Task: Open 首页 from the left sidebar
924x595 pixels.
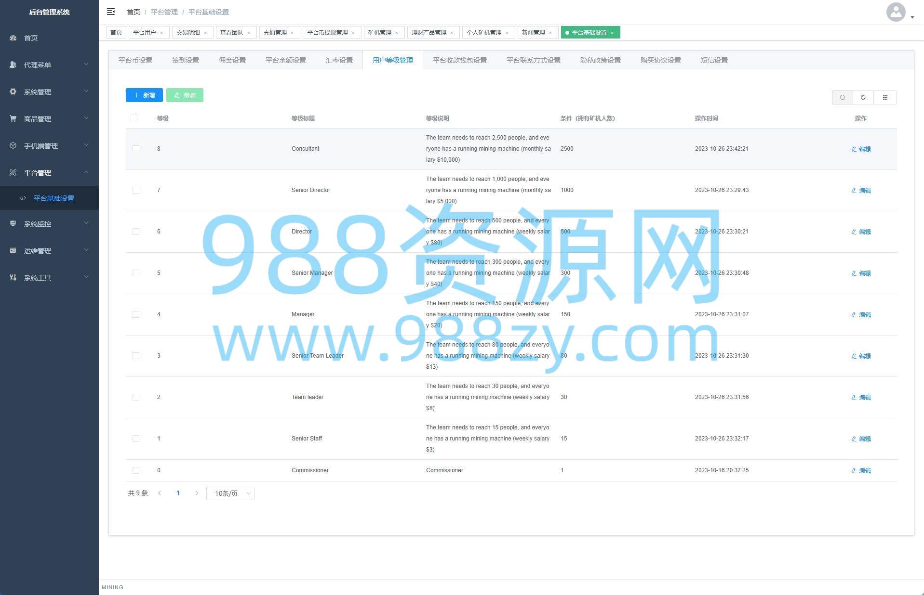Action: pyautogui.click(x=31, y=38)
